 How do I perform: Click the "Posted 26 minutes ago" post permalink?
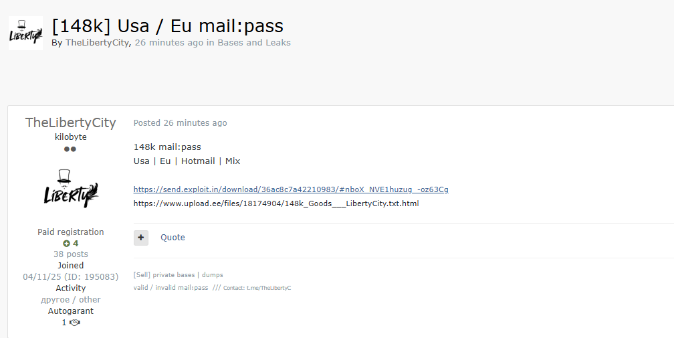[x=180, y=123]
